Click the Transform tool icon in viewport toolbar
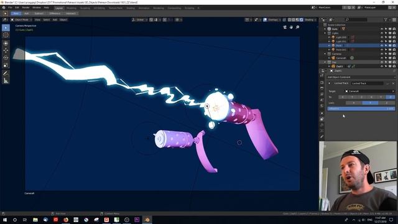 pos(6,43)
